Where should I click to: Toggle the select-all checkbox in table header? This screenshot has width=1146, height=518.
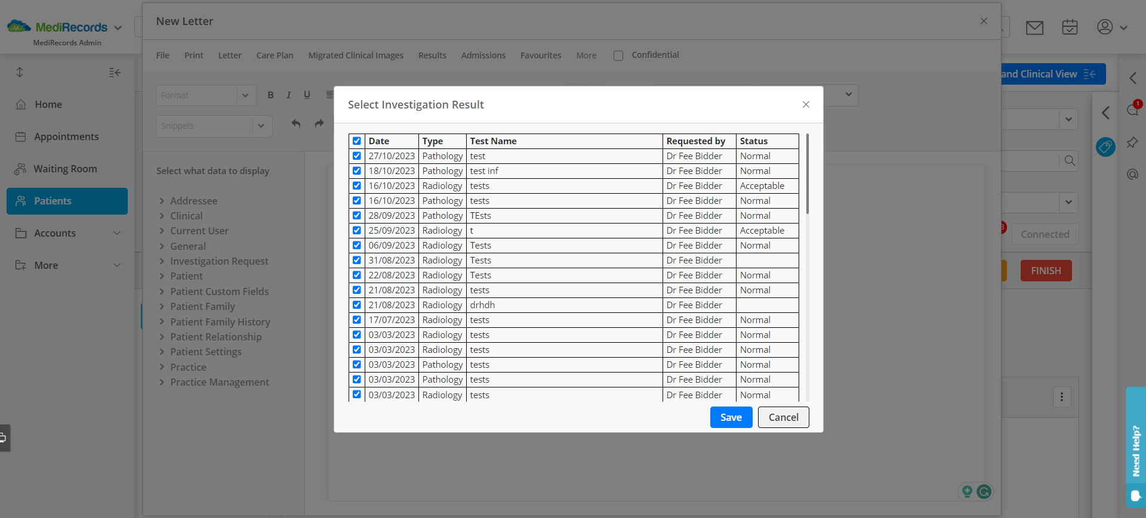[x=357, y=141]
